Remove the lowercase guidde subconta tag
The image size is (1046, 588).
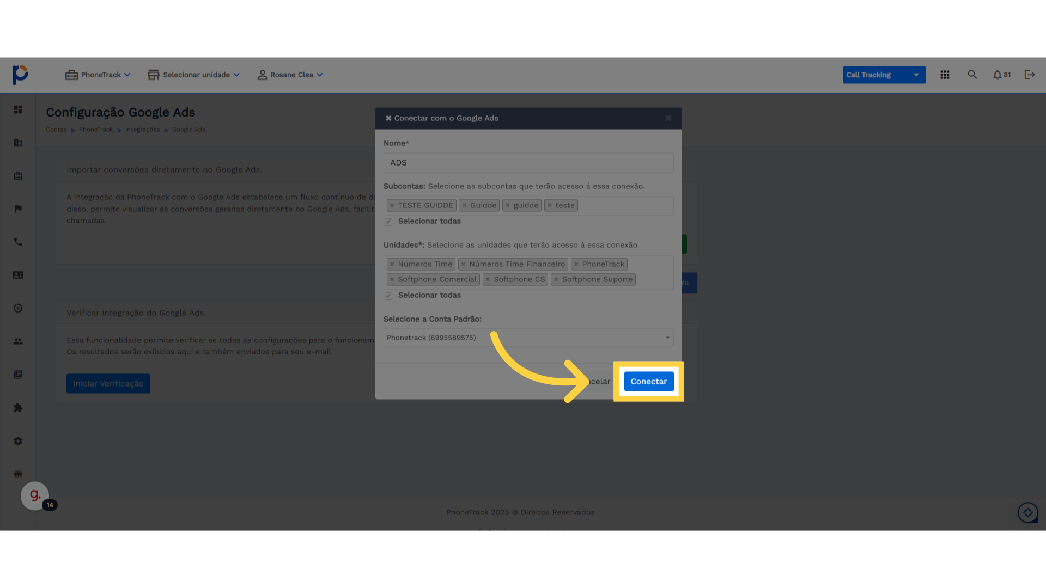point(507,205)
